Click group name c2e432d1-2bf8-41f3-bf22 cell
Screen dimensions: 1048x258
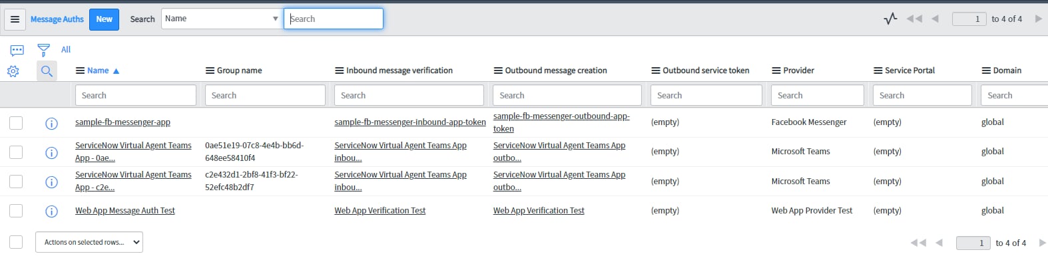252,181
